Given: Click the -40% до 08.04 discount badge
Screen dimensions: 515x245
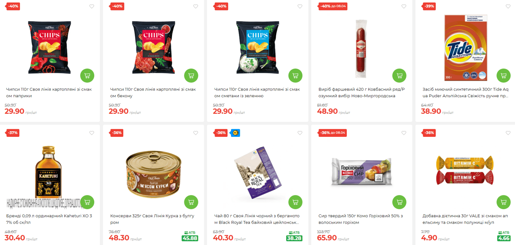Looking at the screenshot, I should tap(333, 6).
